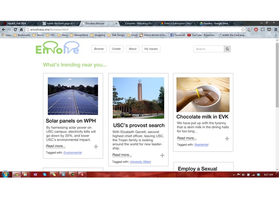Reload the page with the refresh icon
279x198 pixels.
pyautogui.click(x=15, y=30)
